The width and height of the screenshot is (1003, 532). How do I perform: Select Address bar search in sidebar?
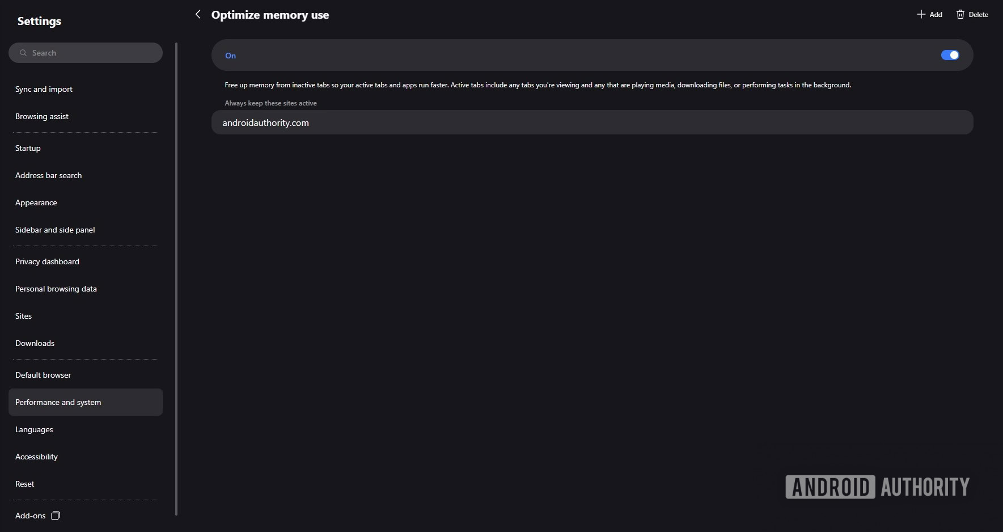click(48, 175)
